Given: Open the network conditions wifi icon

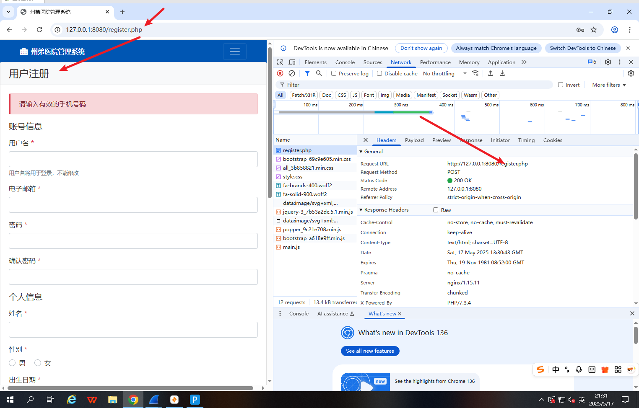Looking at the screenshot, I should (475, 73).
